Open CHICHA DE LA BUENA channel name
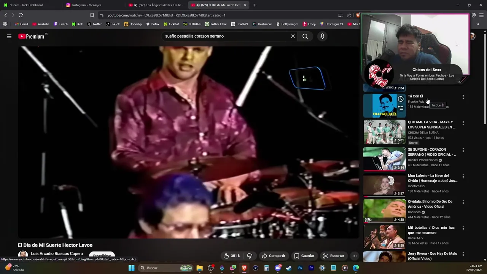The width and height of the screenshot is (487, 274). 423,132
